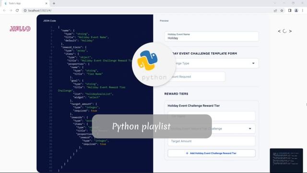
Task: Bookmark this page with star icon
Action: [282, 11]
